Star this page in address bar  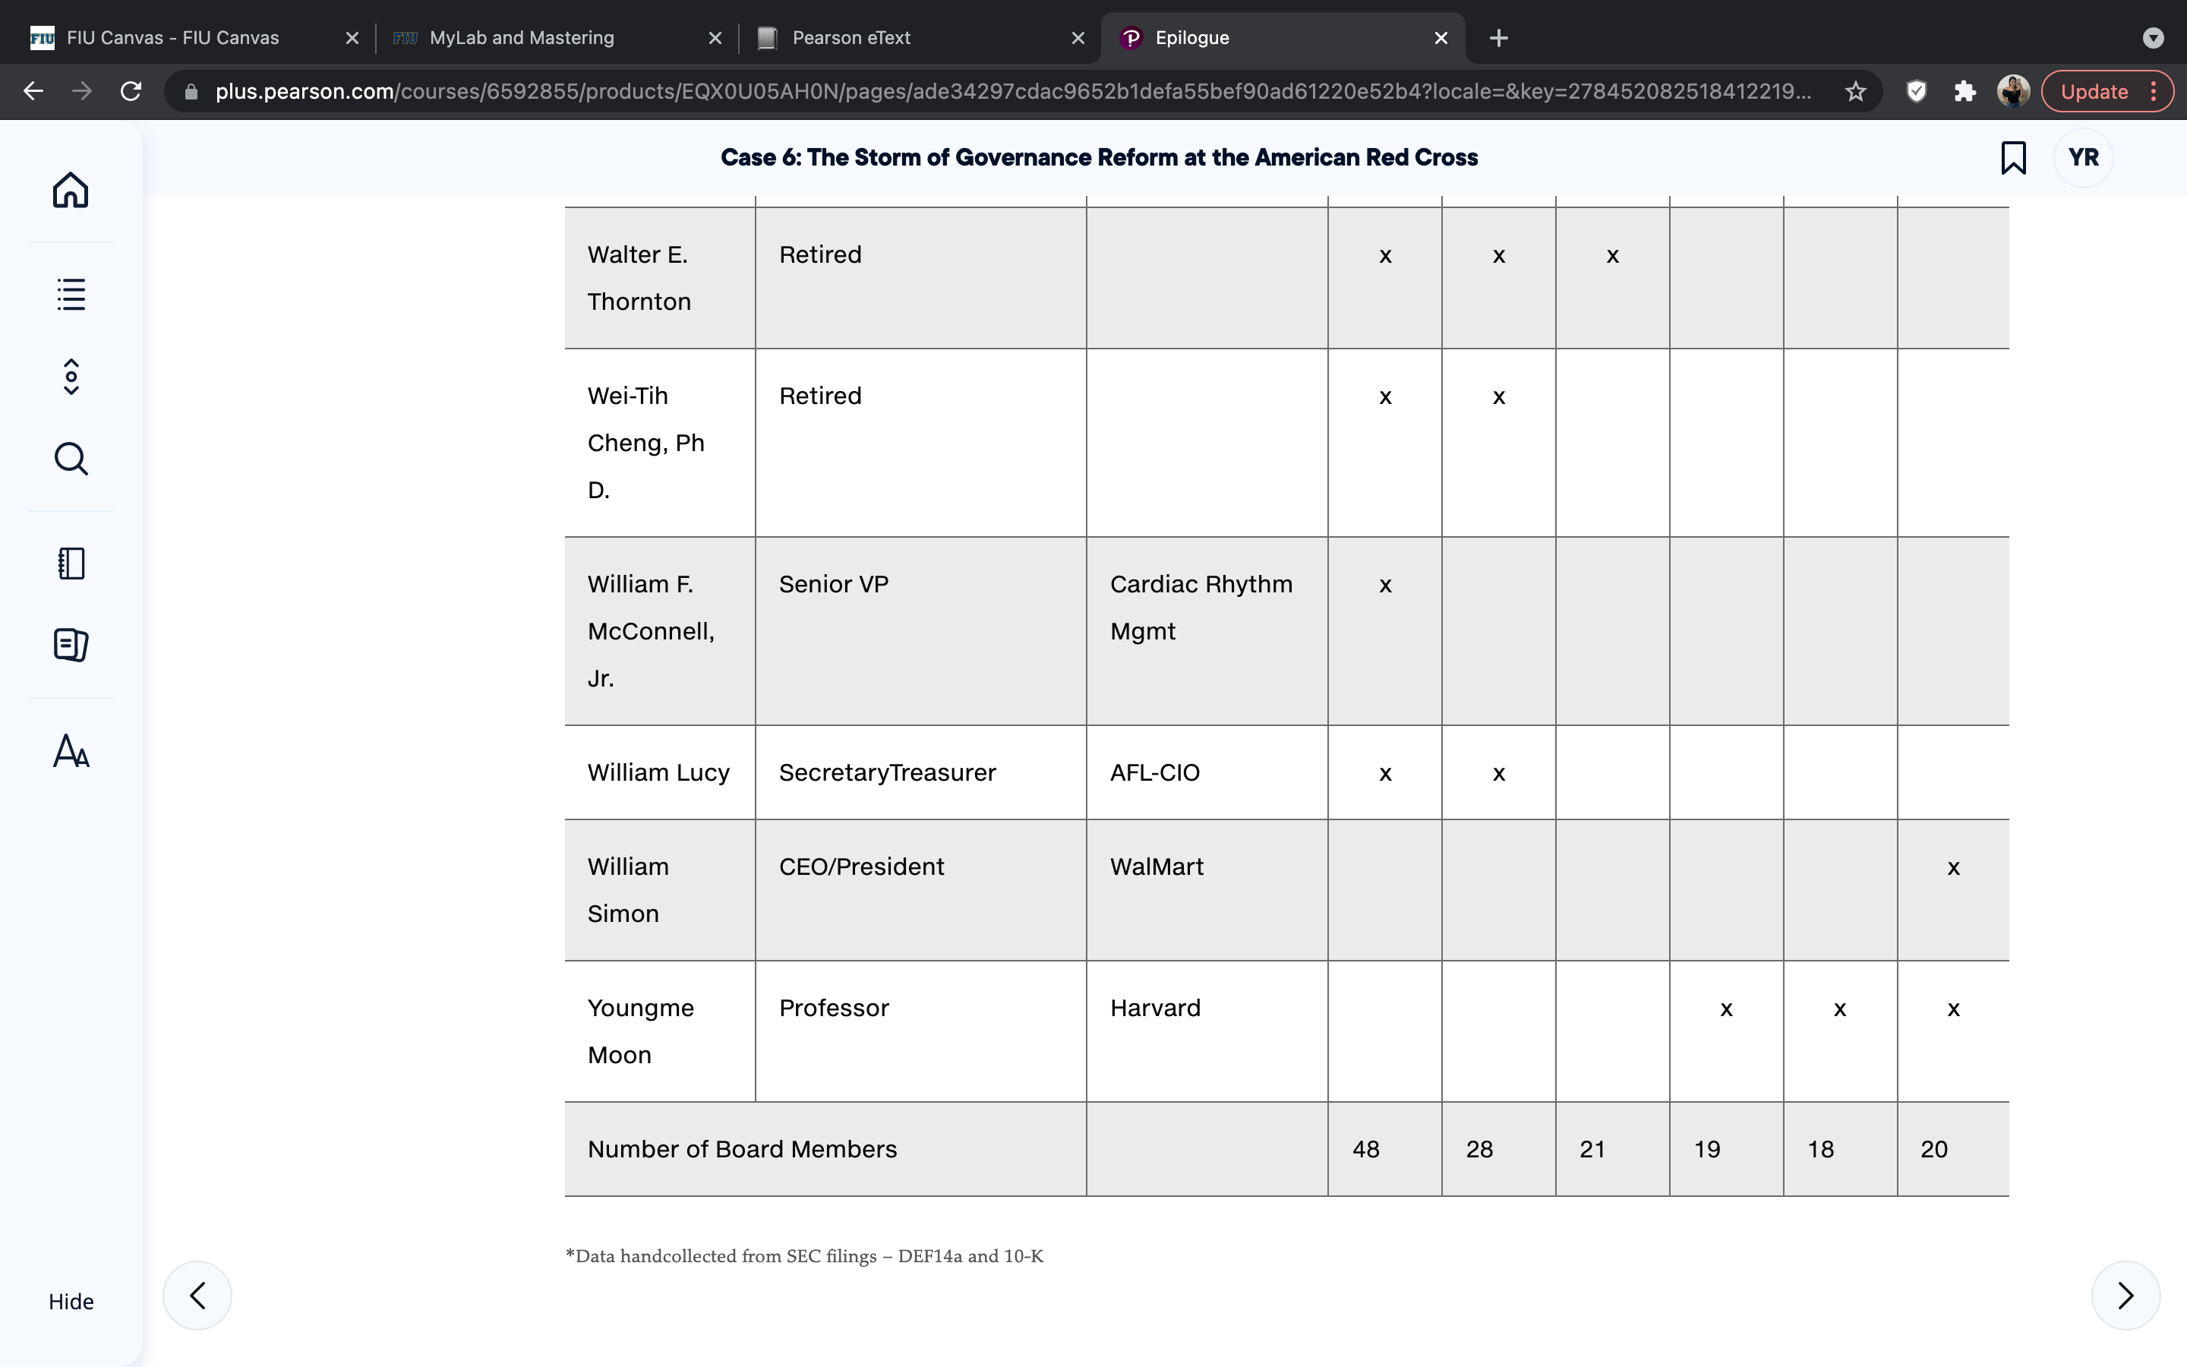tap(1855, 91)
